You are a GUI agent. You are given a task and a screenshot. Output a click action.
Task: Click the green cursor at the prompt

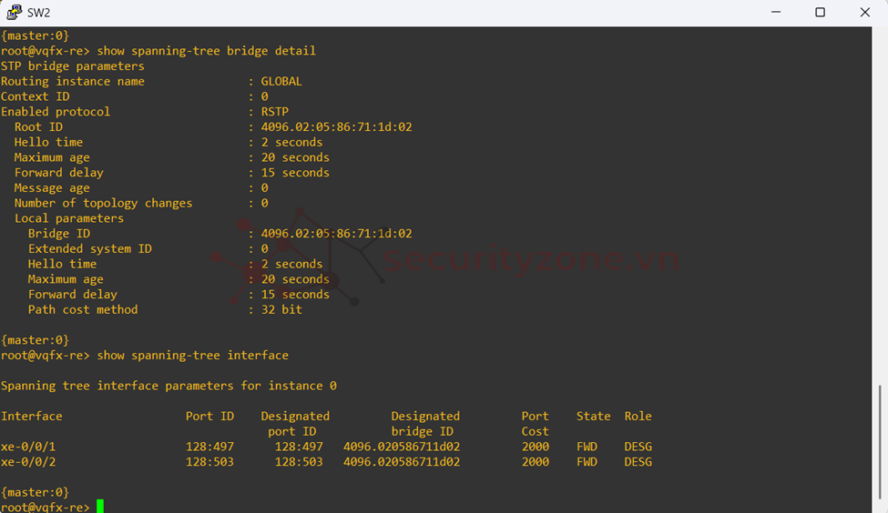click(100, 507)
